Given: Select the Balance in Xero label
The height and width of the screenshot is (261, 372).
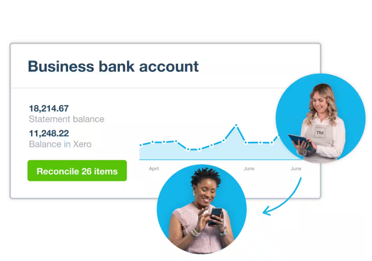Looking at the screenshot, I should pos(60,144).
